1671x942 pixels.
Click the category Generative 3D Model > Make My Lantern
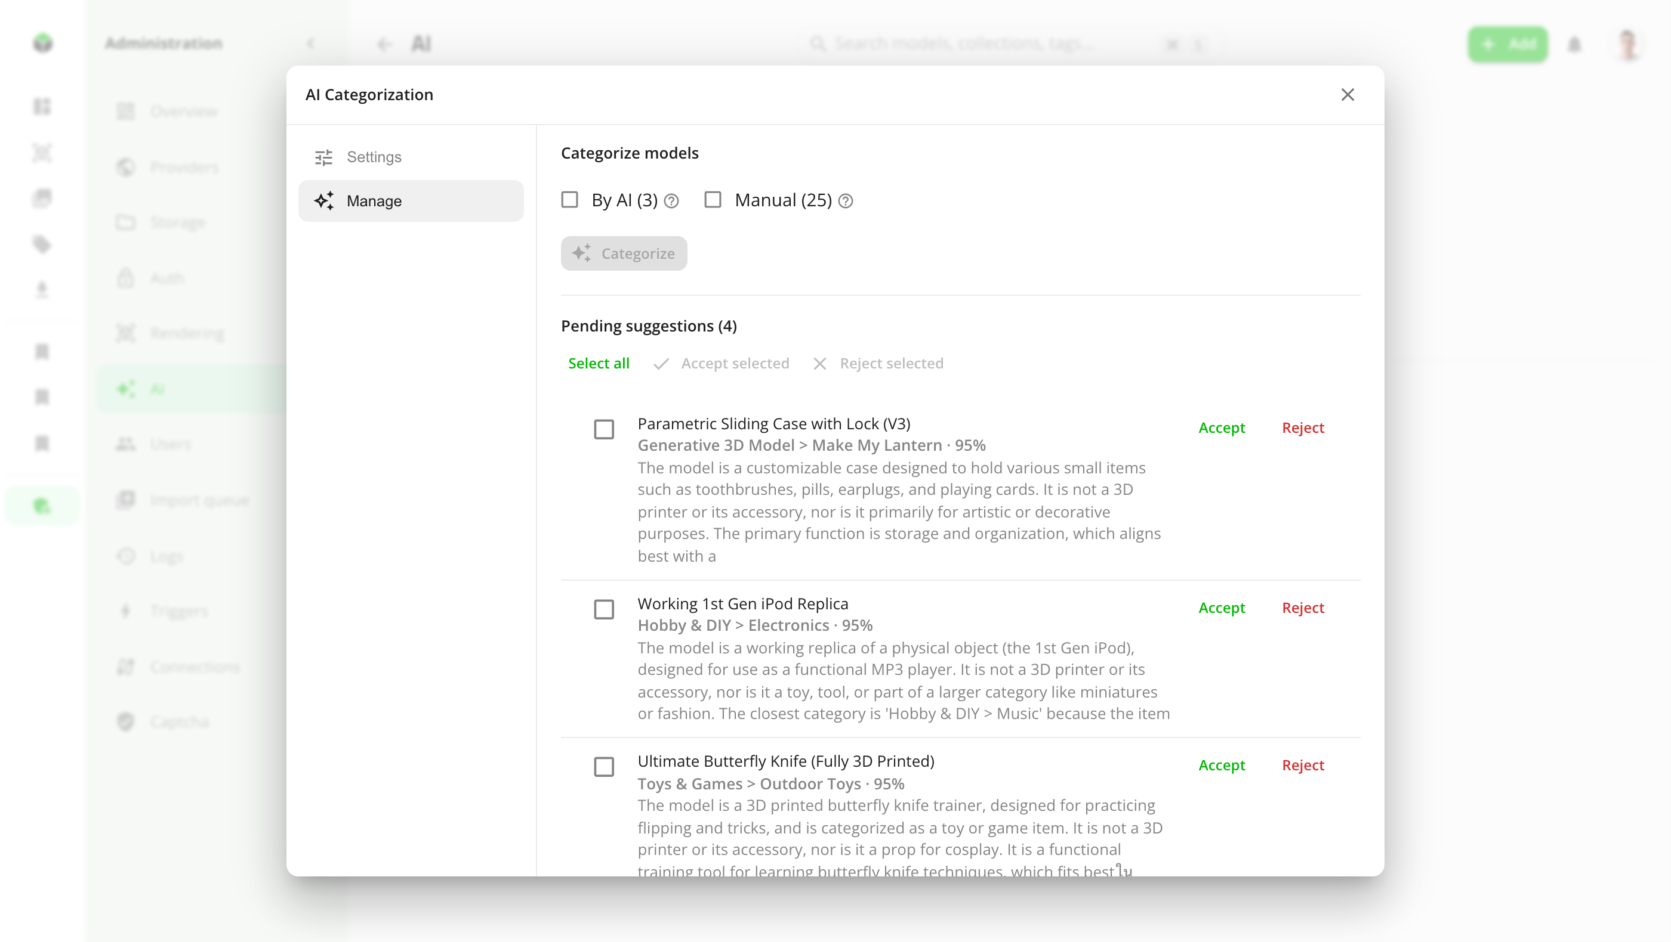790,445
